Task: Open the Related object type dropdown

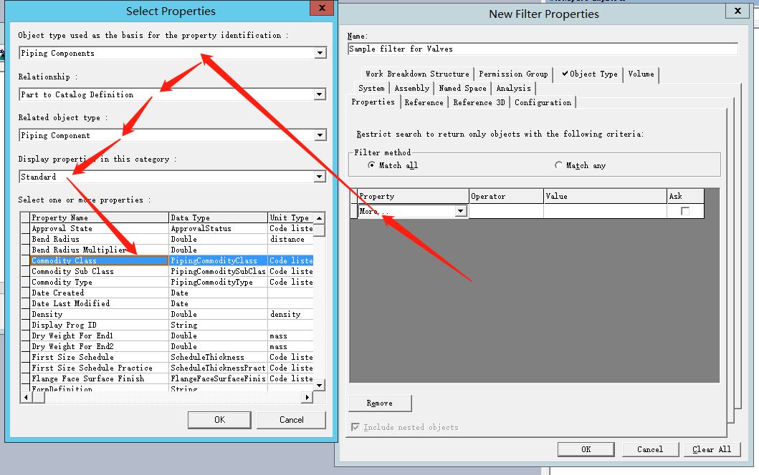Action: coord(320,135)
